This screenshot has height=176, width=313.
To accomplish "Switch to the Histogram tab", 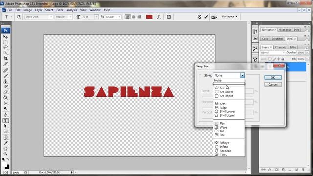I will pos(285,30).
